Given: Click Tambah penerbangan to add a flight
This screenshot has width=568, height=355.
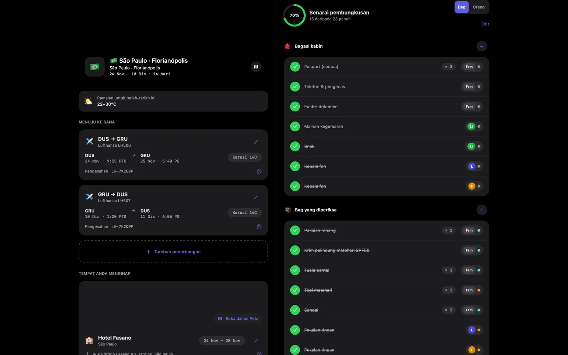Looking at the screenshot, I should [173, 252].
